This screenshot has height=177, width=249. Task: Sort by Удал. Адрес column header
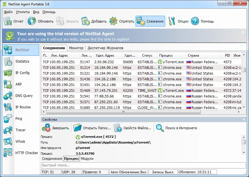[108, 55]
